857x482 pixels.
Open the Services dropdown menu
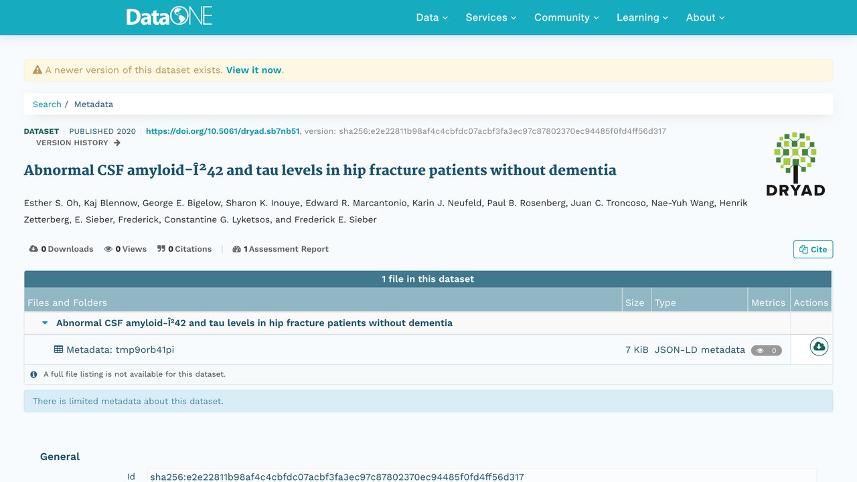491,17
